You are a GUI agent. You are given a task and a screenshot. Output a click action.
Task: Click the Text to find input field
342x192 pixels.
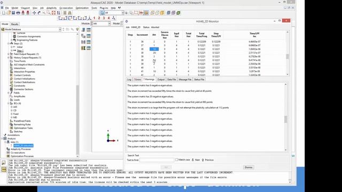[x=157, y=160]
